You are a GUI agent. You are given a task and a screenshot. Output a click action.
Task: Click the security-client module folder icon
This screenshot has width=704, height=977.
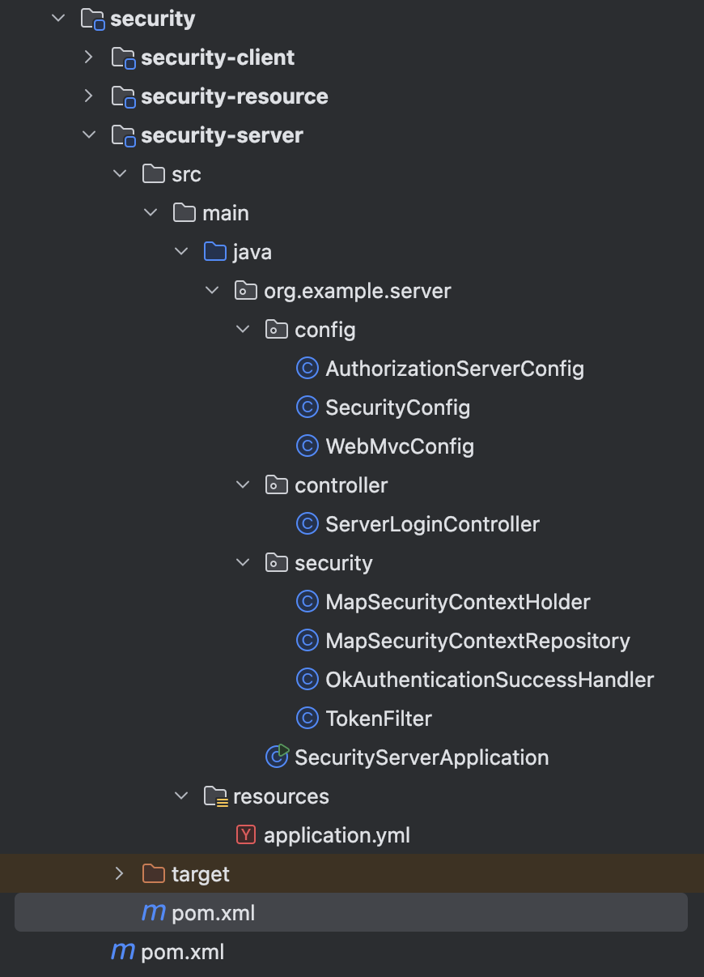(123, 58)
